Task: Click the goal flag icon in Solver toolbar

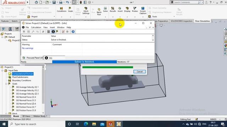Action: click(57, 31)
